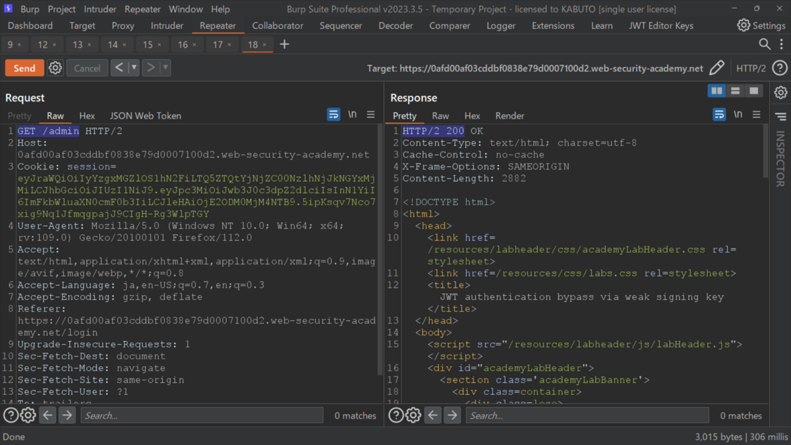Open Response search settings gear
Image resolution: width=791 pixels, height=445 pixels.
413,415
